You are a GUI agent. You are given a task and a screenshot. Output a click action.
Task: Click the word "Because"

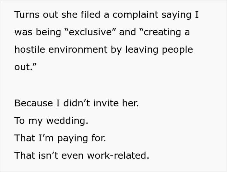[x=34, y=103]
